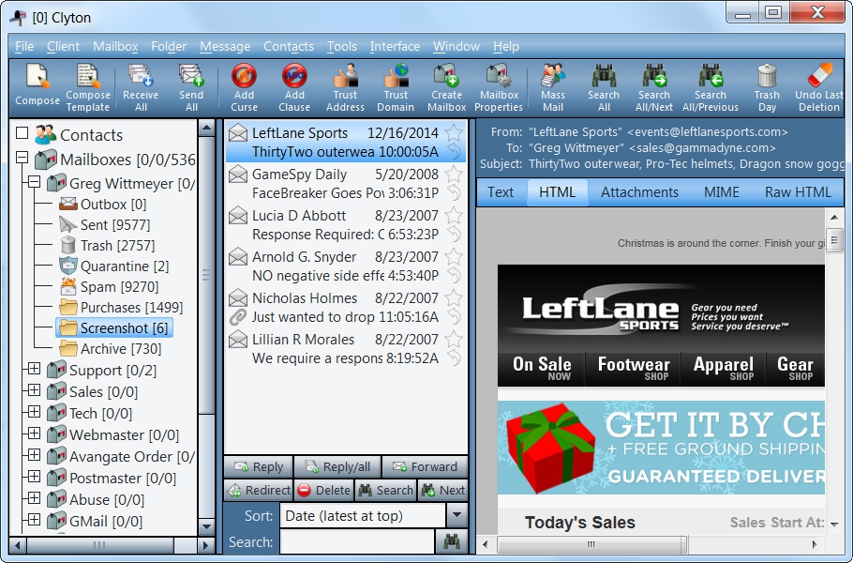
Task: Expand the Sales mailbox
Action: [34, 390]
